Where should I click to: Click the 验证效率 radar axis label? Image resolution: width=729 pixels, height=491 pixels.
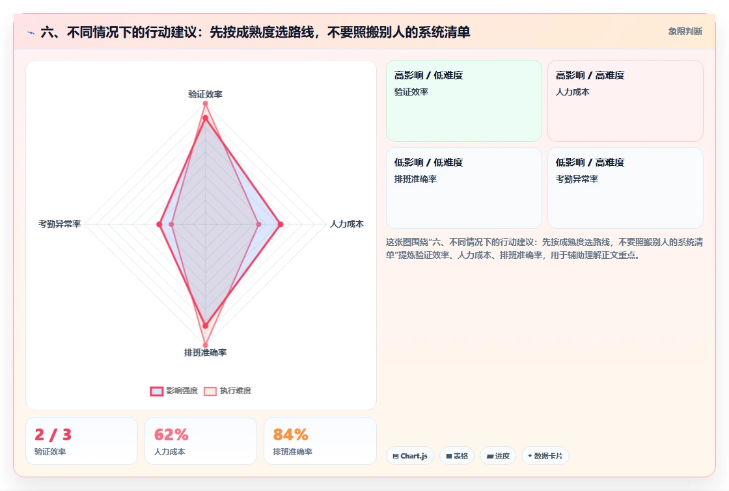coord(205,94)
